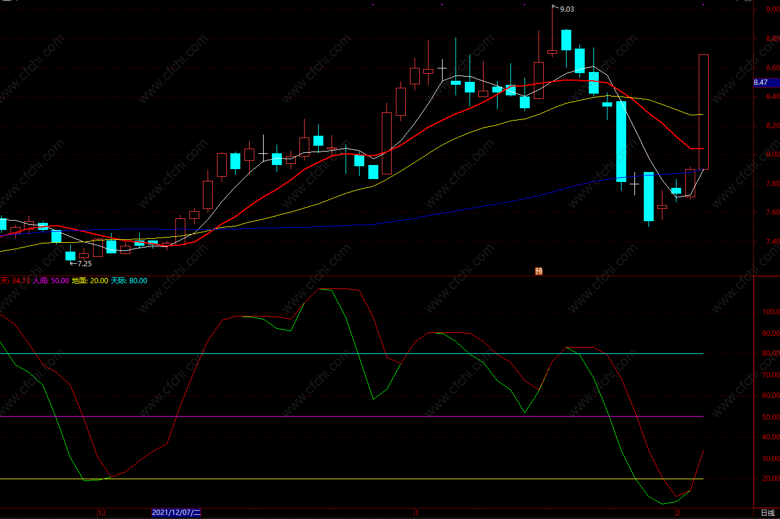Select the cyan 天际: 80.00 legend

(x=129, y=281)
